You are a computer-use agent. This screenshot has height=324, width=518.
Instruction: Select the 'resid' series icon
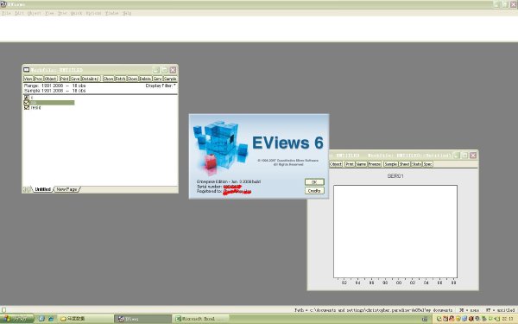(x=27, y=107)
